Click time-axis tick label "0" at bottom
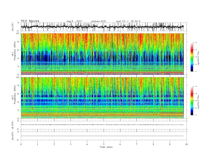 tap(21, 144)
